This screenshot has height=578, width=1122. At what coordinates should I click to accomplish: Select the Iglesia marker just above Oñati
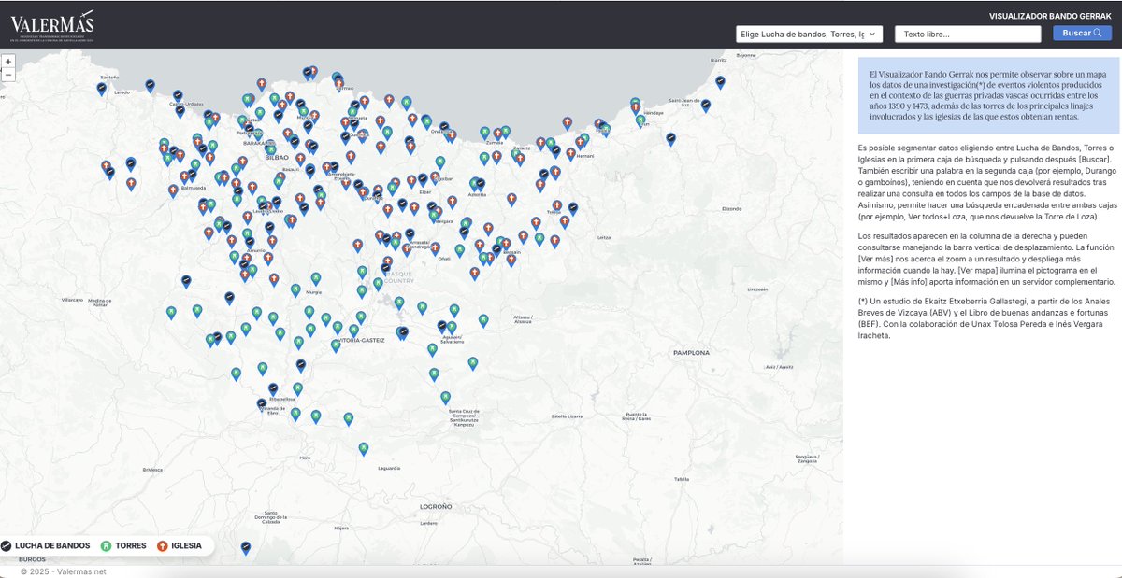[x=435, y=248]
